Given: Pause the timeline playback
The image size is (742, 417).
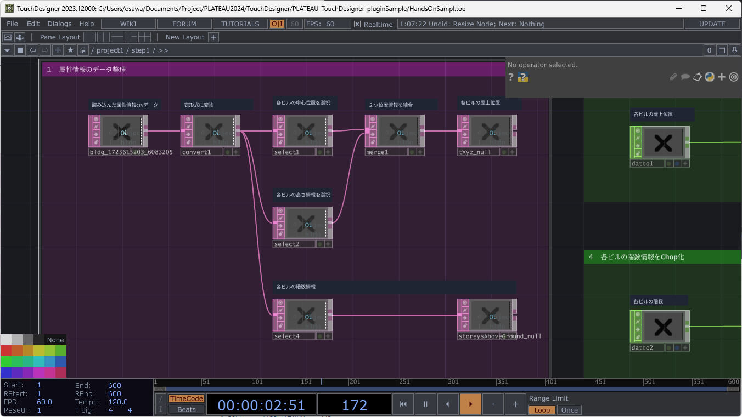Looking at the screenshot, I should coord(425,404).
